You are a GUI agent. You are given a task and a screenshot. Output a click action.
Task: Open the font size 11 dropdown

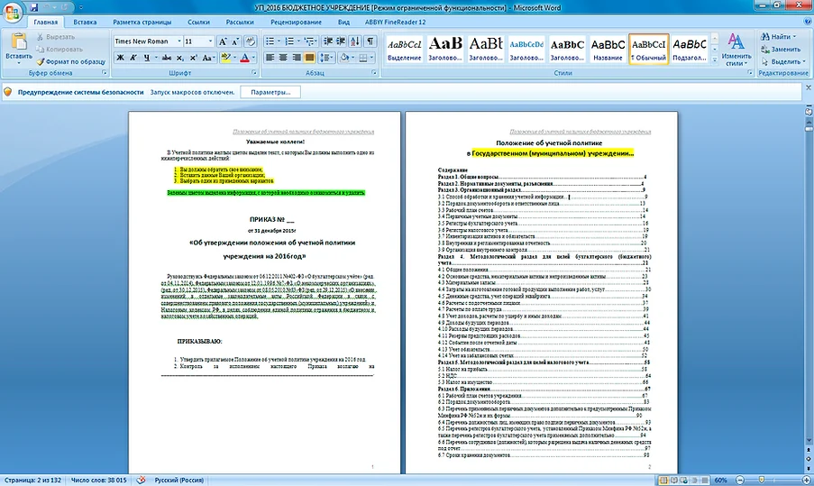[210, 41]
